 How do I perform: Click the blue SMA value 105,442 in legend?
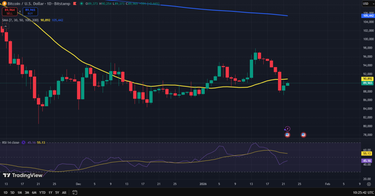coord(57,20)
